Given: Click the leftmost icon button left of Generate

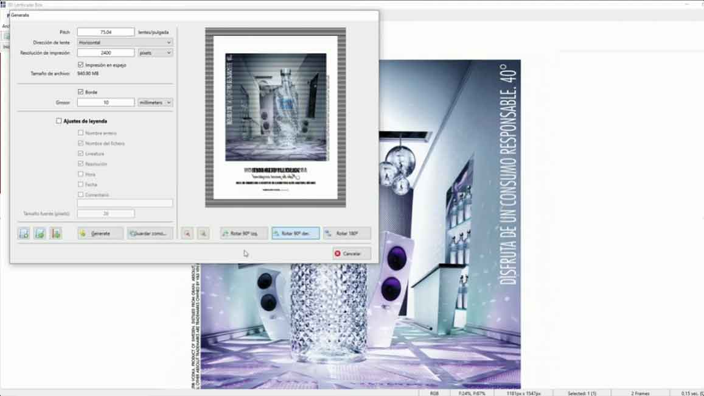Looking at the screenshot, I should [x=24, y=233].
